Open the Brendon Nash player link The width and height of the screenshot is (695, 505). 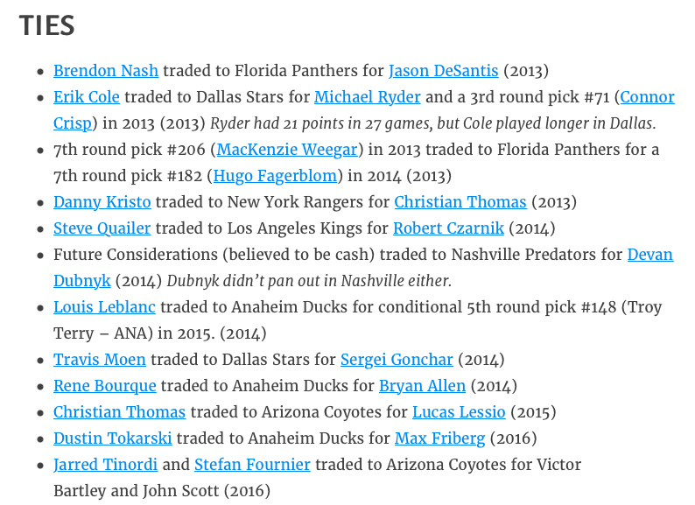106,71
